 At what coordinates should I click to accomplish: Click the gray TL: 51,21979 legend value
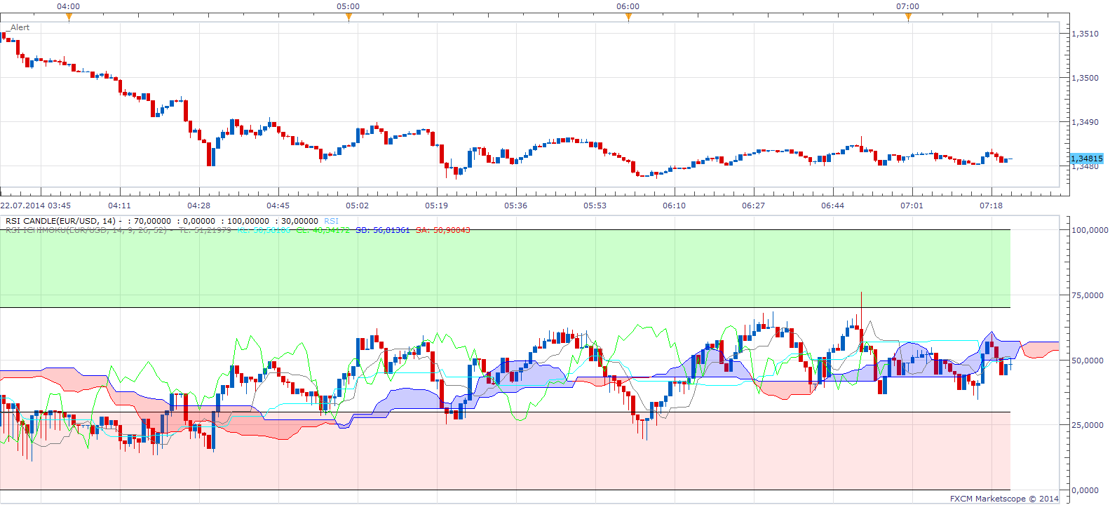click(205, 230)
